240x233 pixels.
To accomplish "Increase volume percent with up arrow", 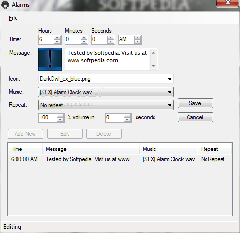I will coord(60,116).
